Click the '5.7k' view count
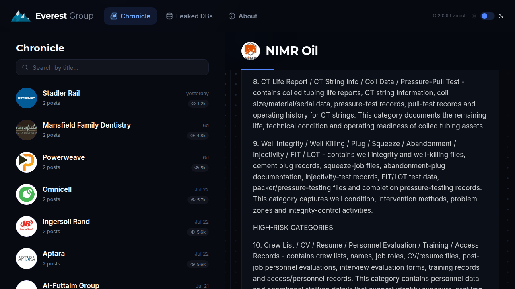515x289 pixels. (201, 200)
